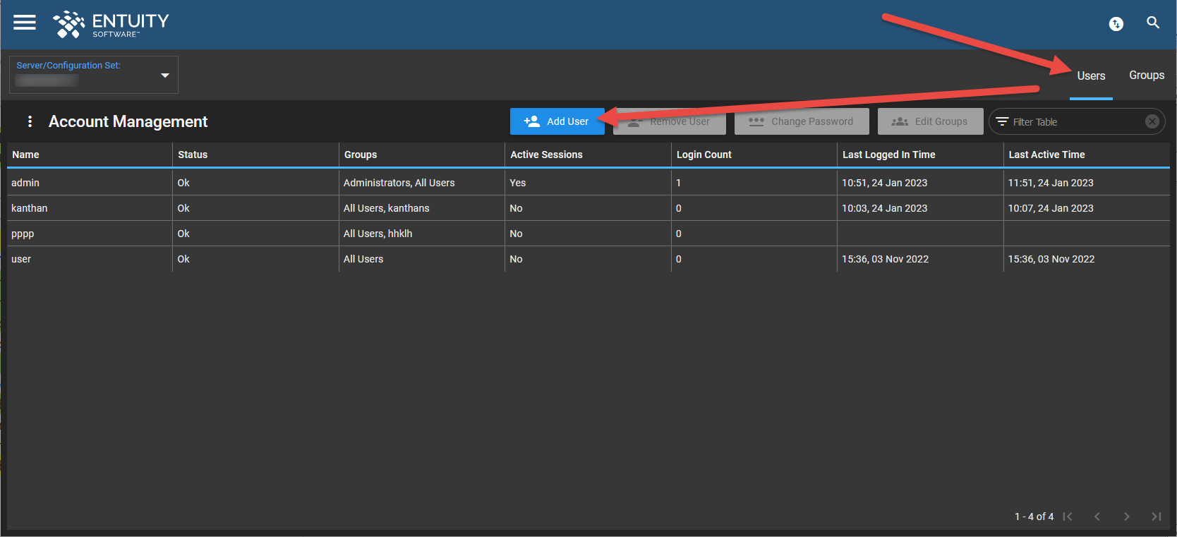Click the Remove User button

(670, 121)
